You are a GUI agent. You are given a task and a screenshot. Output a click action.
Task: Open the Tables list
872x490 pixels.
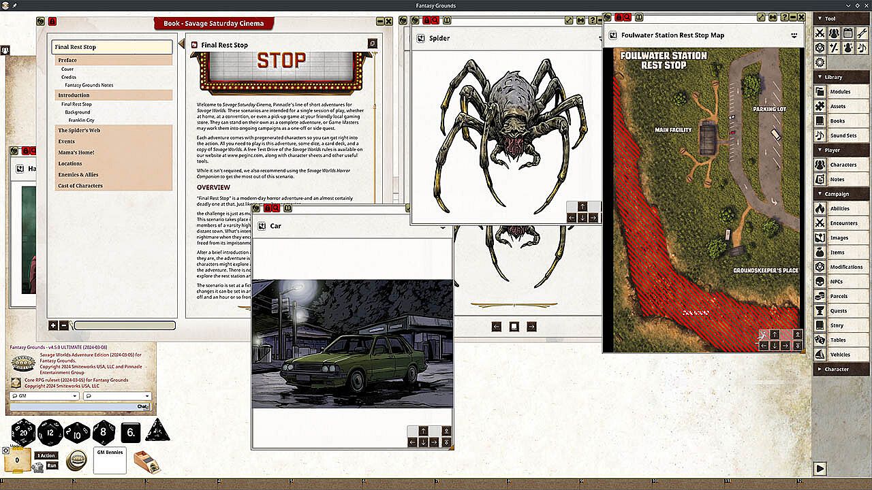(841, 340)
